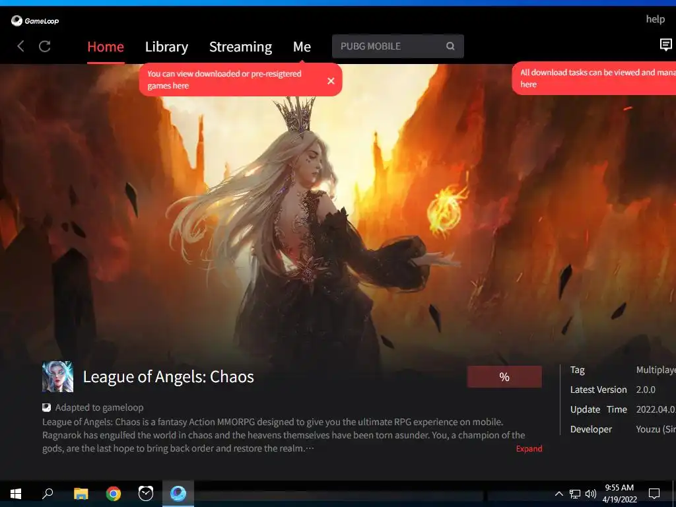Click the Tag Multiplayer value
Image resolution: width=676 pixels, height=507 pixels.
pos(656,370)
